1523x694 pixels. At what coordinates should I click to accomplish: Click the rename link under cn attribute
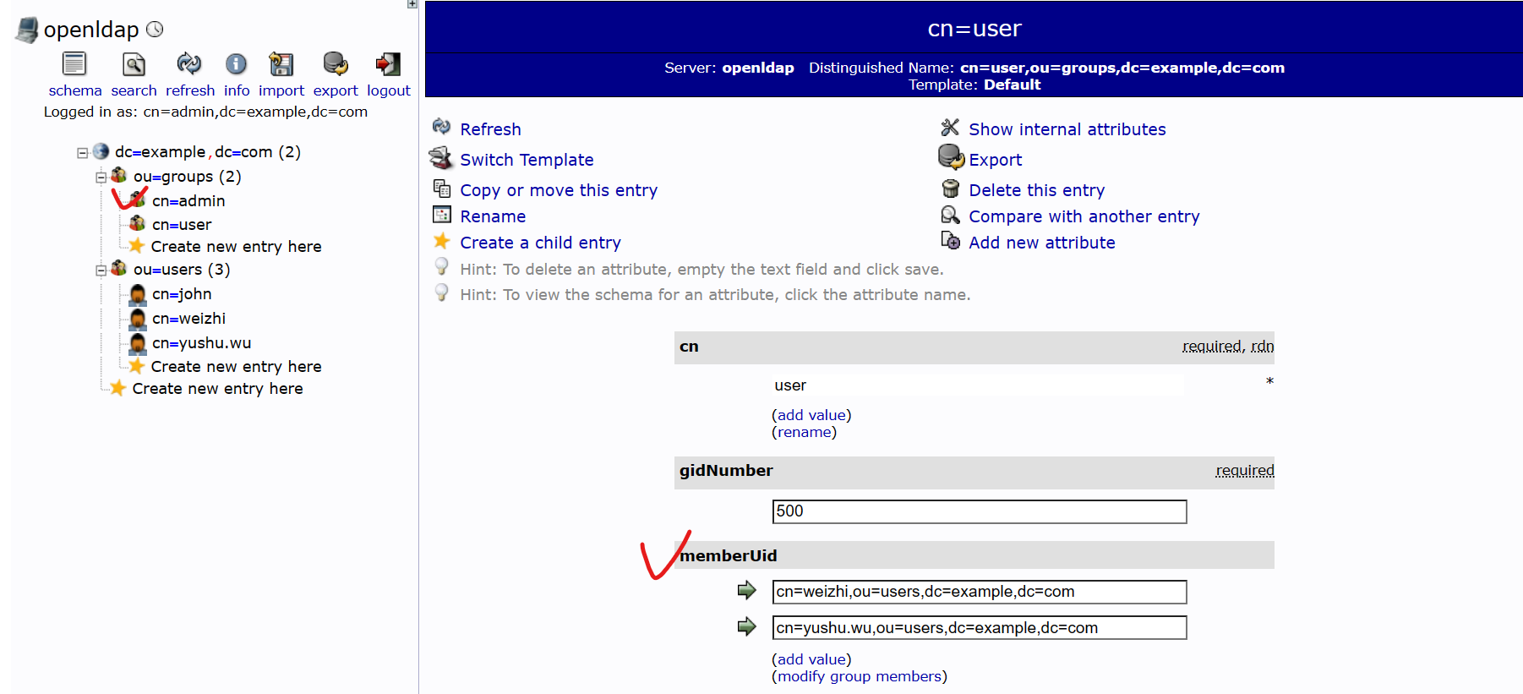click(x=804, y=432)
